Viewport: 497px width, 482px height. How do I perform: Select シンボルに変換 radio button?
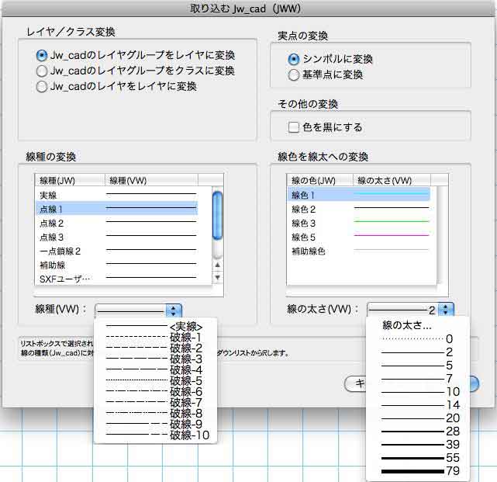294,60
